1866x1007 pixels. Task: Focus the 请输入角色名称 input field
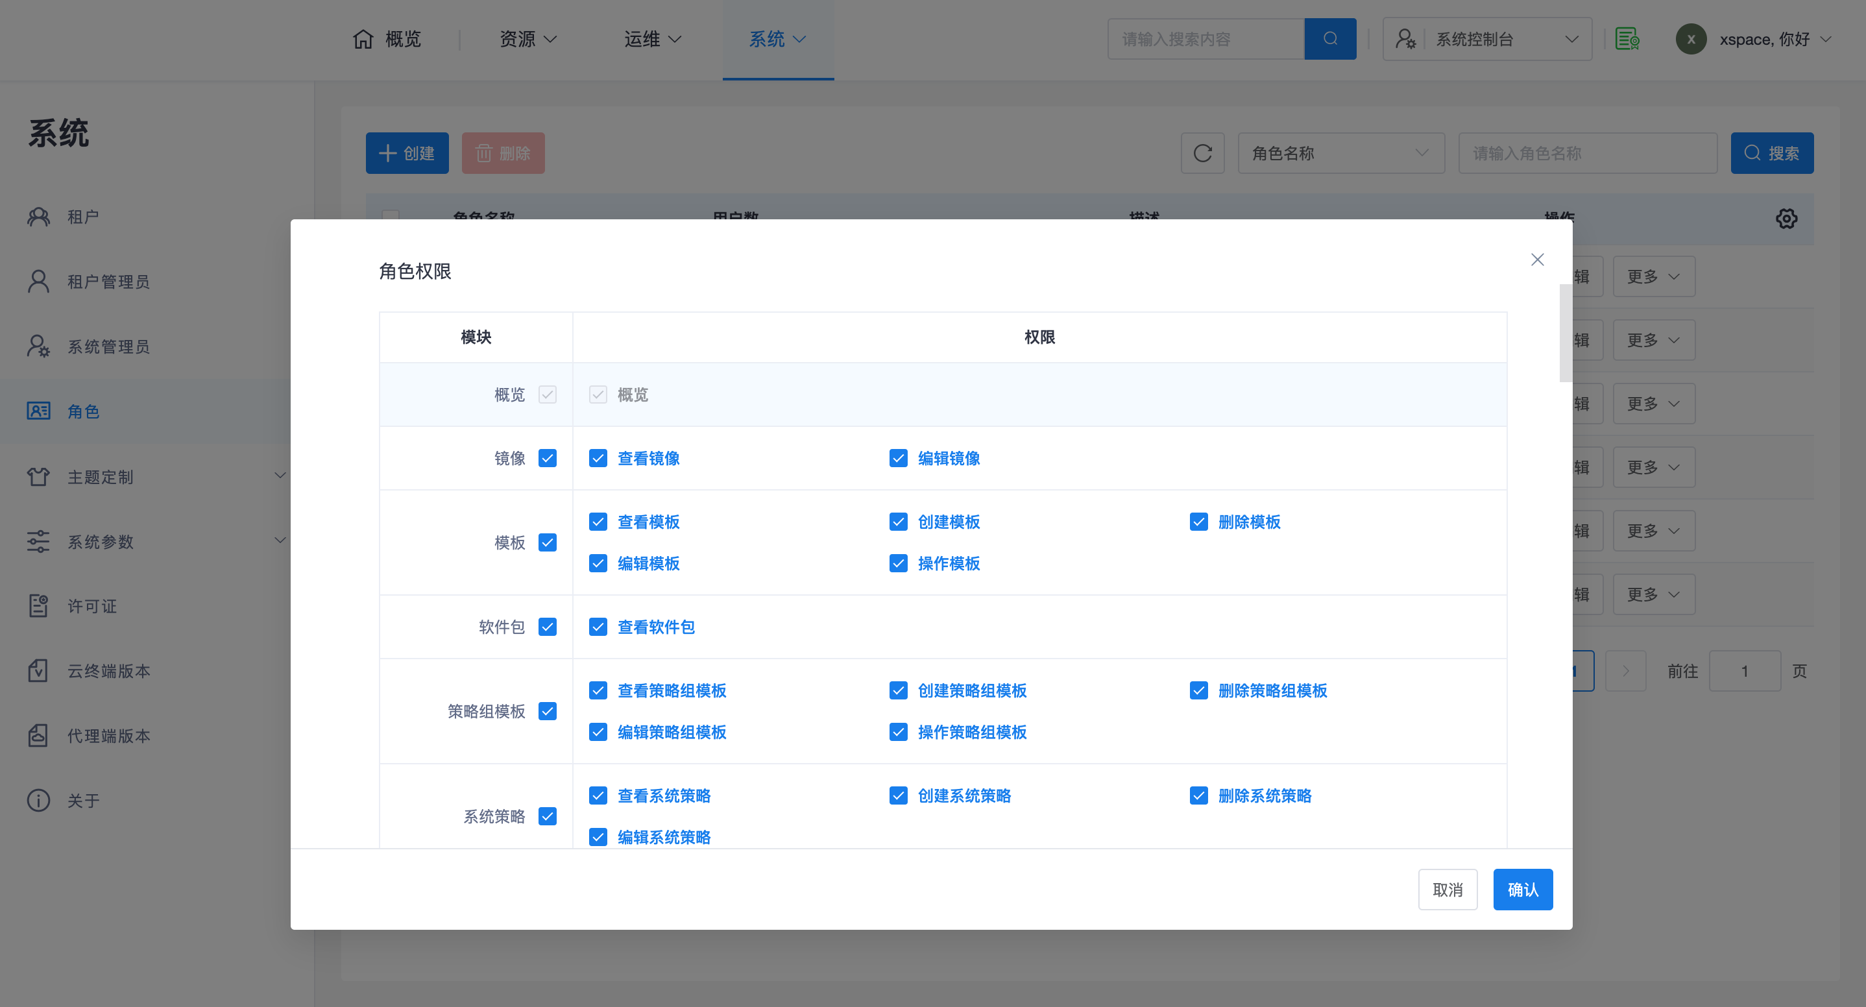click(x=1587, y=153)
